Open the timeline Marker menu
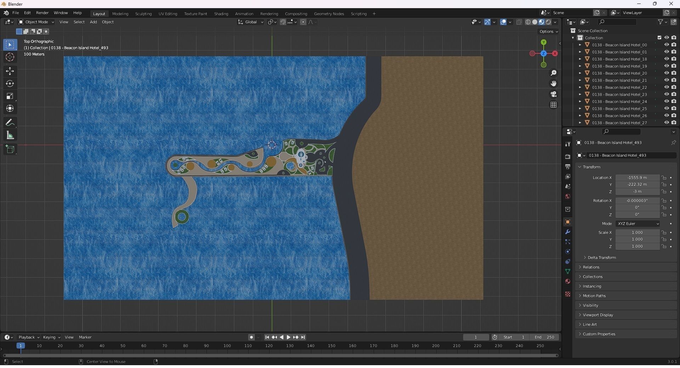This screenshot has height=368, width=680. (85, 337)
